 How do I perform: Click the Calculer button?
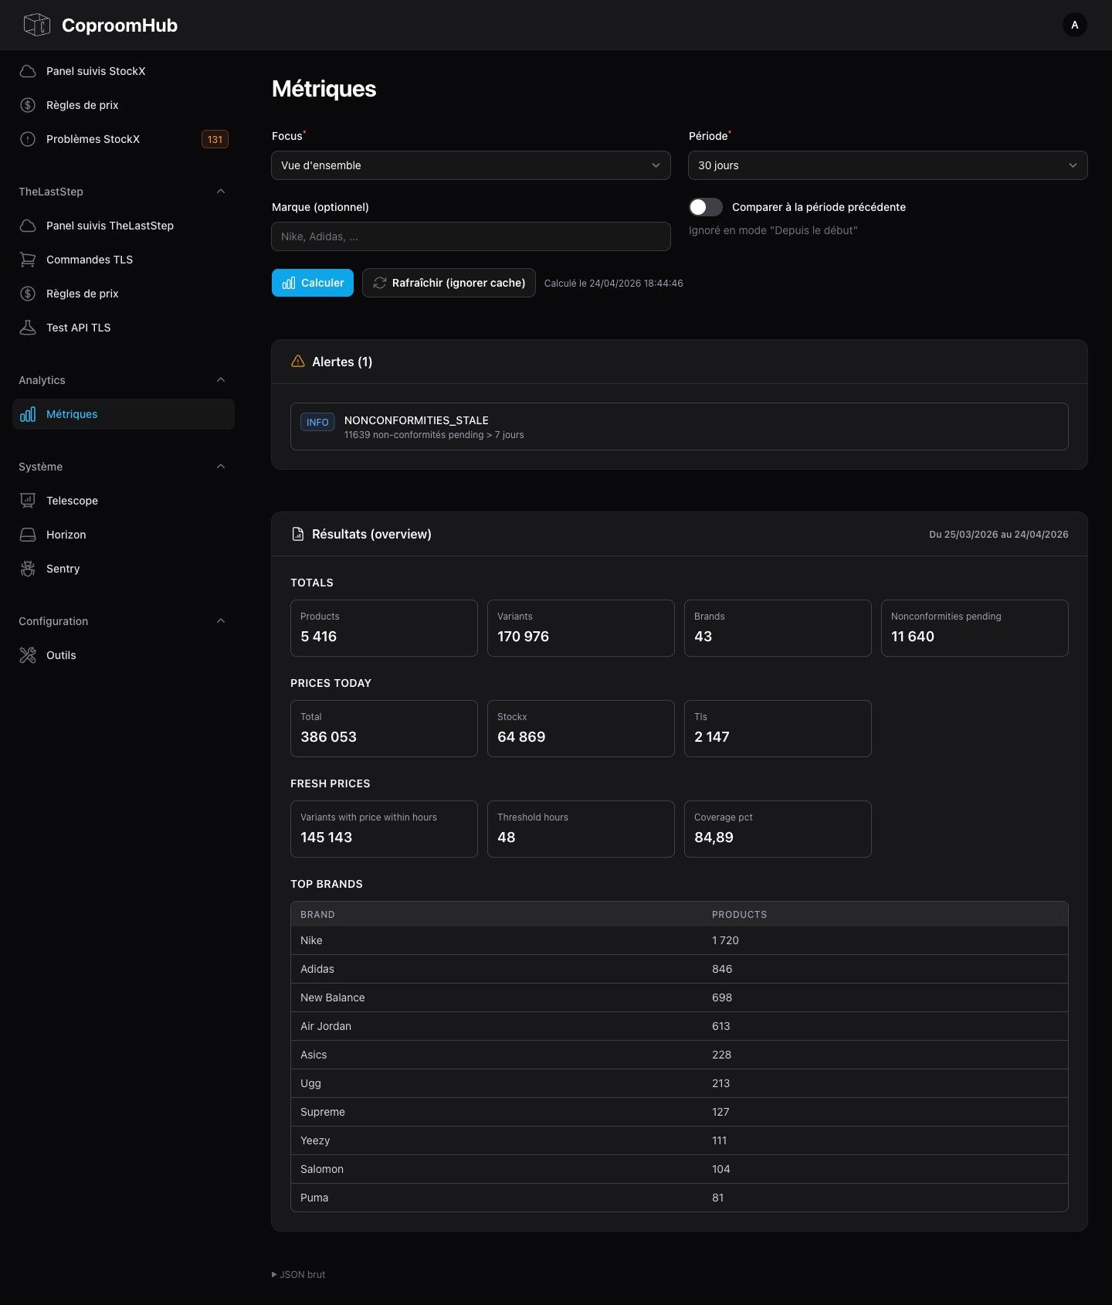313,283
